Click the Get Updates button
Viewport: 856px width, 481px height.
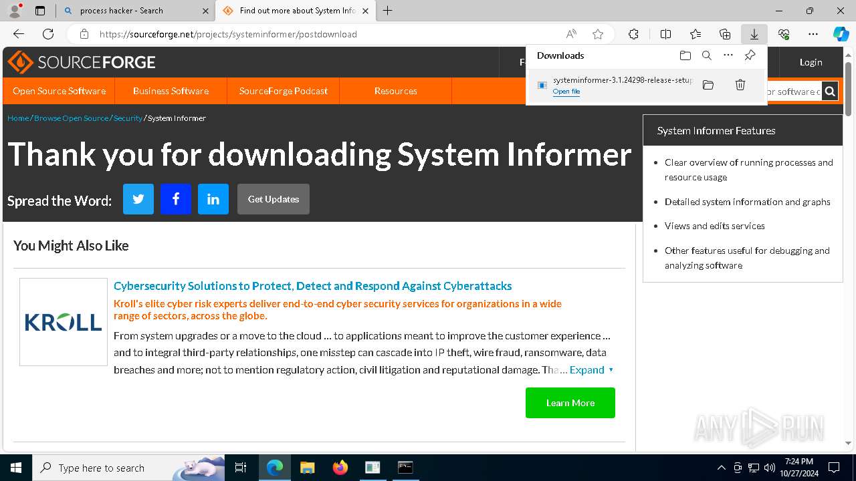coord(274,199)
